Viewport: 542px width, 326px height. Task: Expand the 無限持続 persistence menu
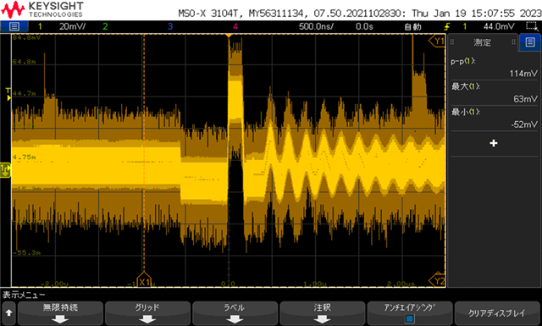click(x=60, y=313)
